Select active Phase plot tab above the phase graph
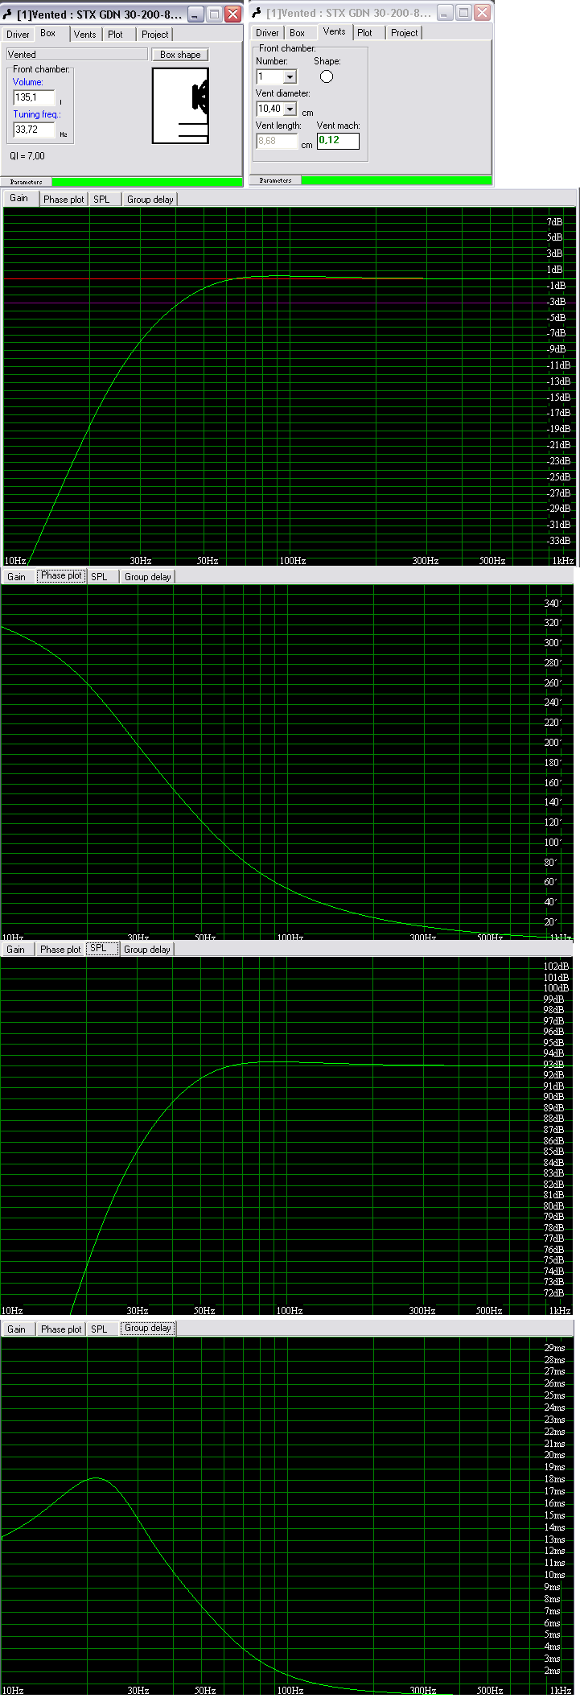Image resolution: width=580 pixels, height=1698 pixels. tap(61, 576)
